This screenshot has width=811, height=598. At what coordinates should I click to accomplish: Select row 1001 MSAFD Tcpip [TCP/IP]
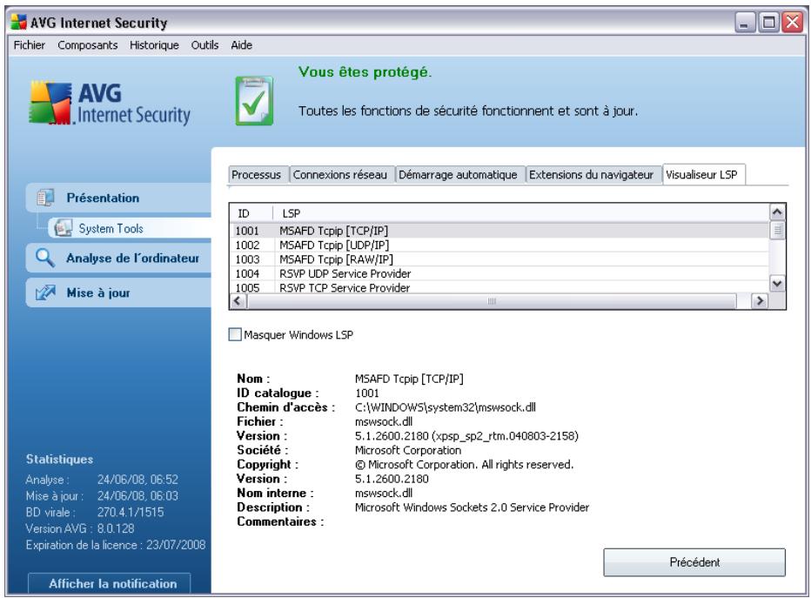click(499, 231)
